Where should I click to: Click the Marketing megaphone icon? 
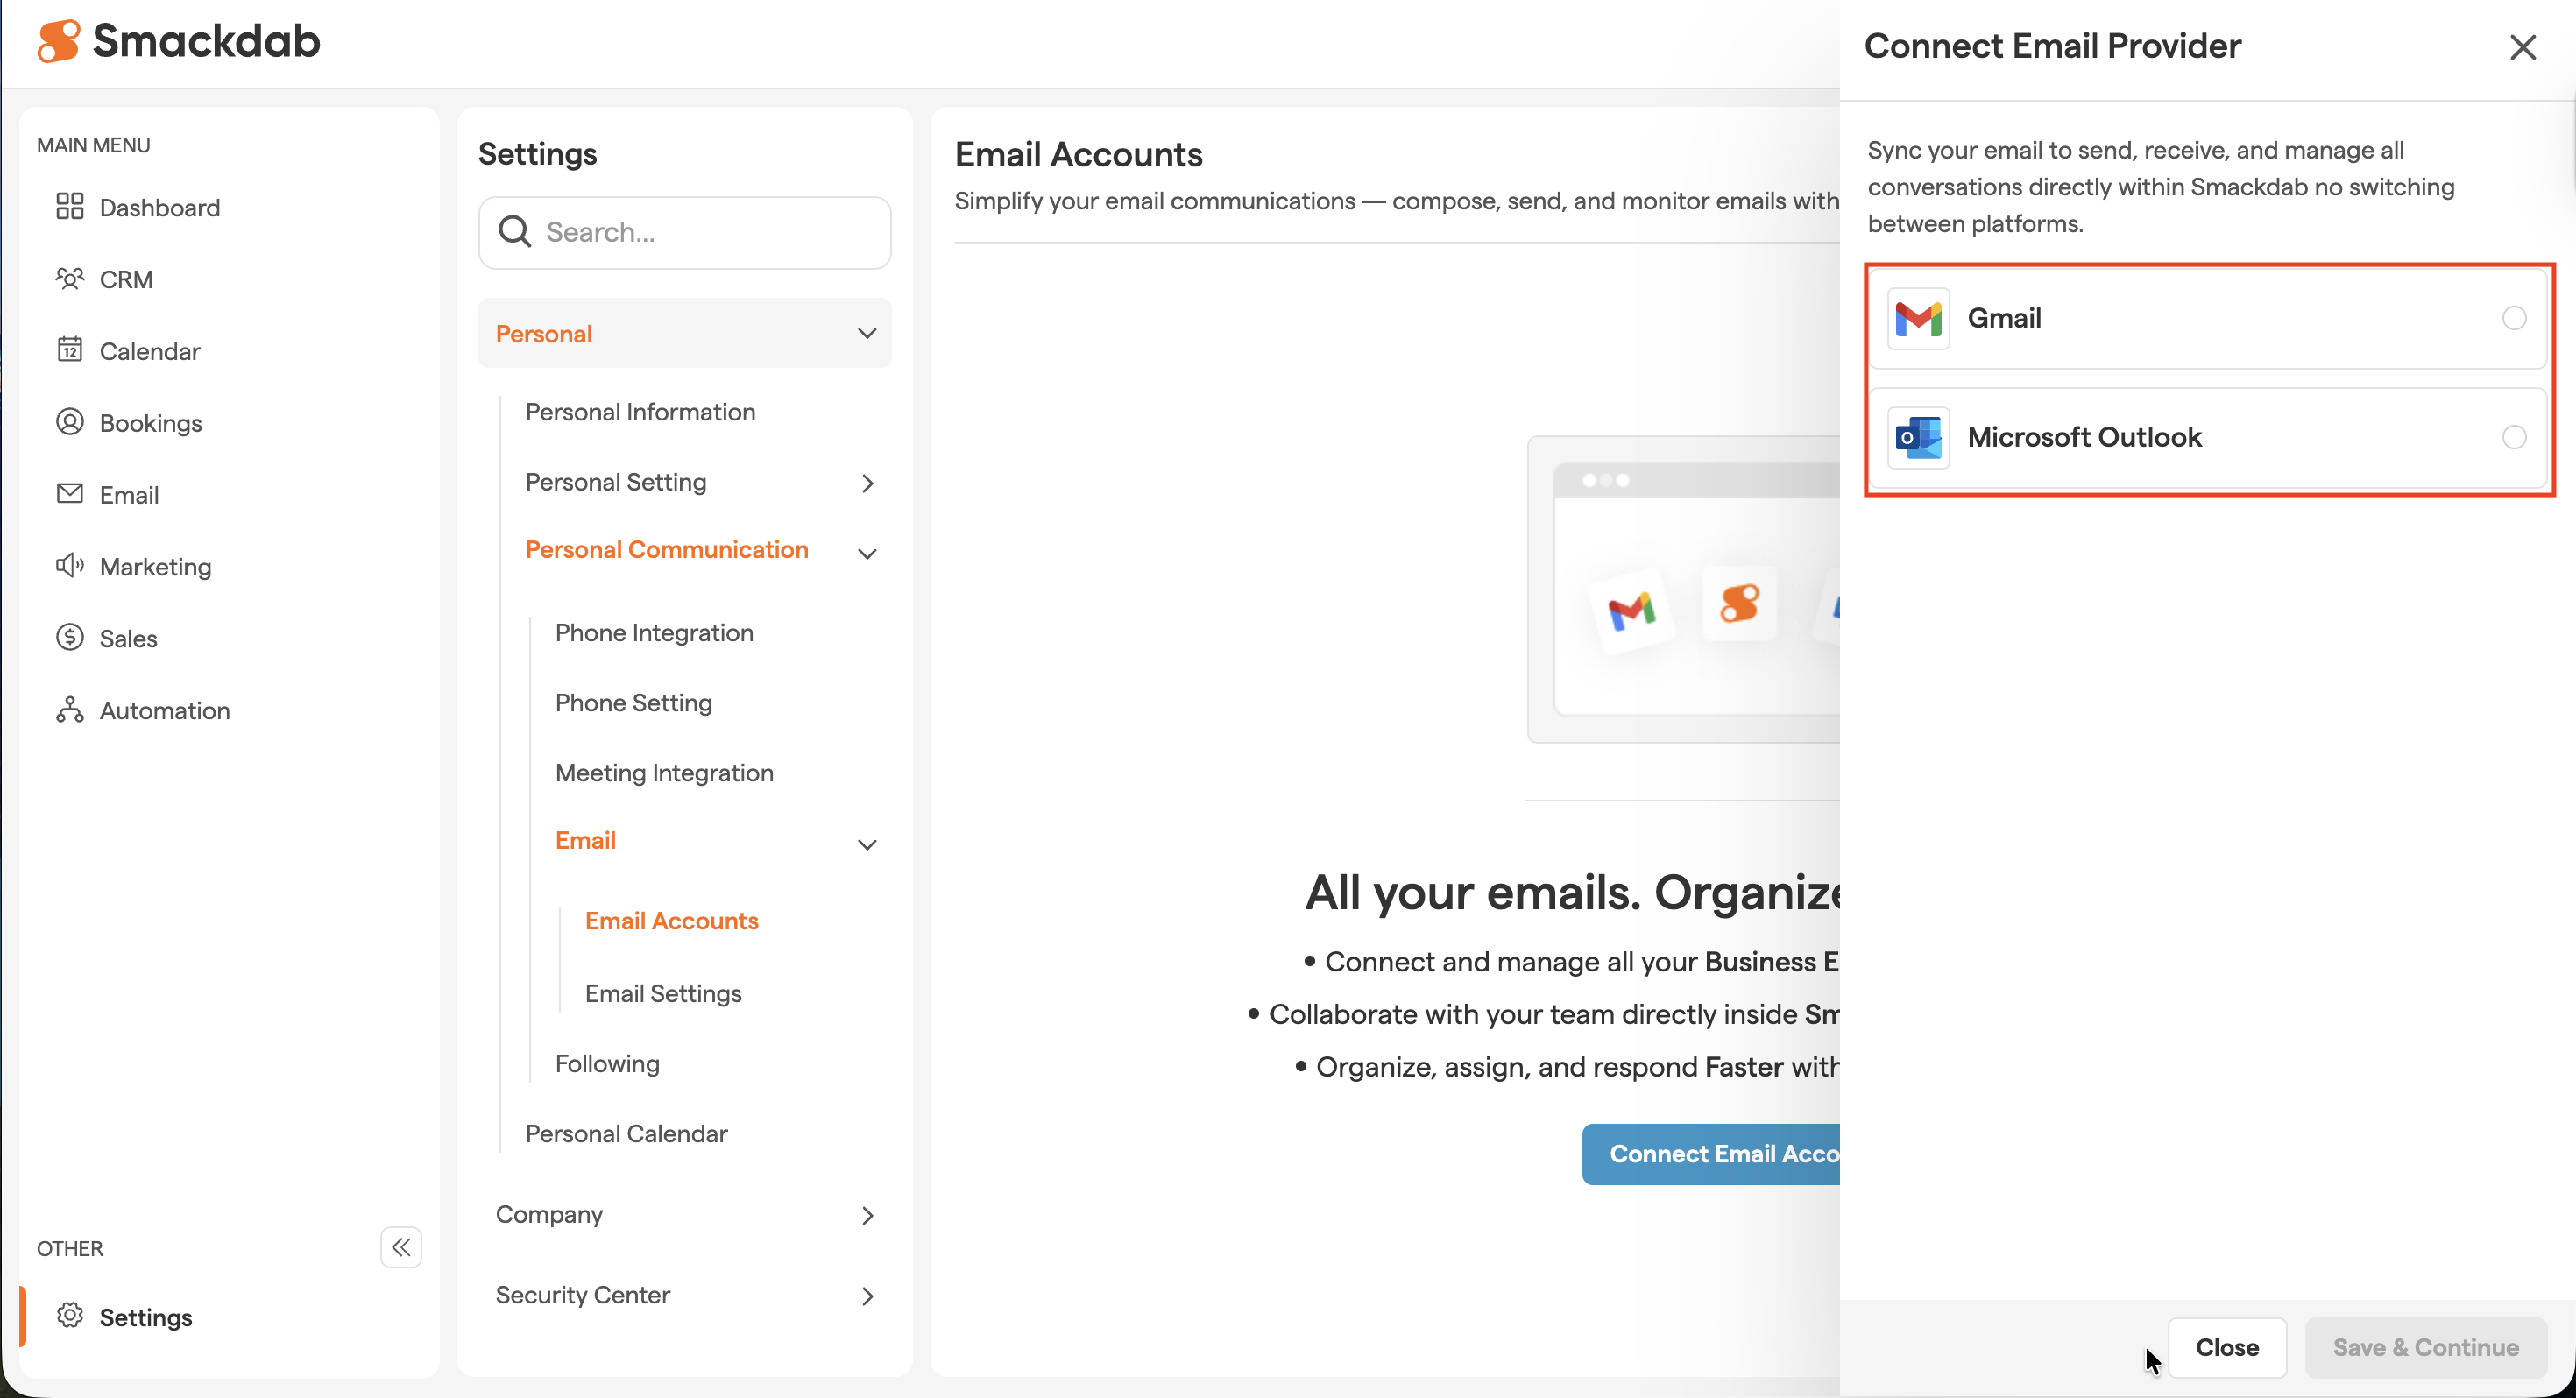pos(69,566)
